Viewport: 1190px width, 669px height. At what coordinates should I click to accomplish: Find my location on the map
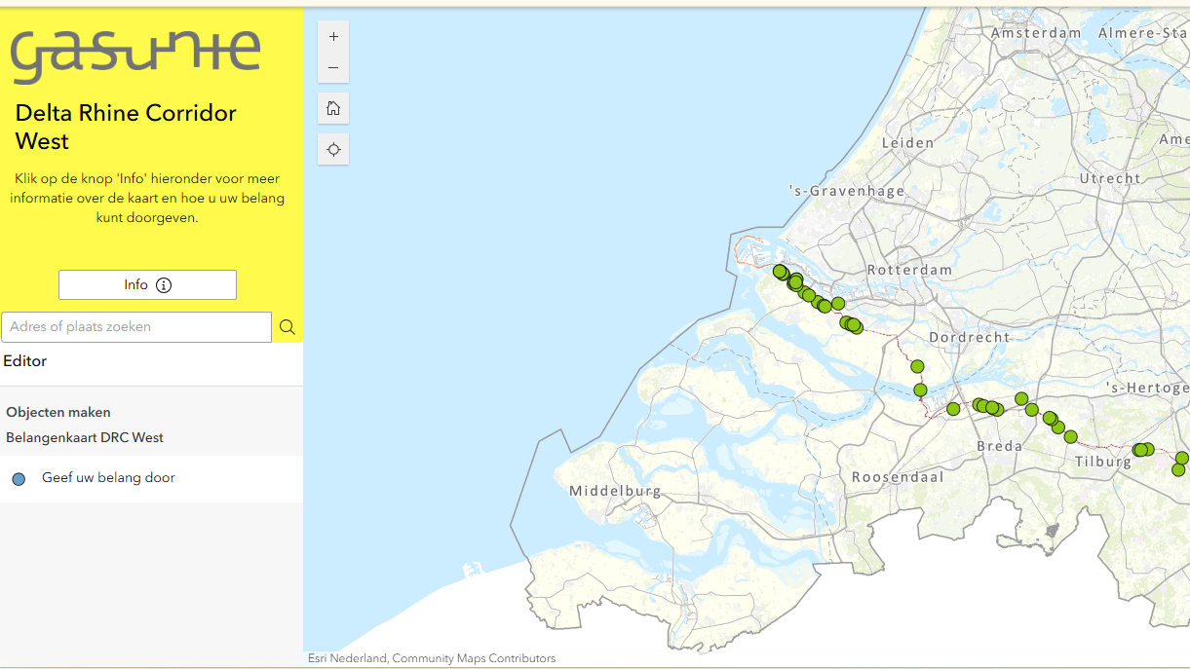333,149
